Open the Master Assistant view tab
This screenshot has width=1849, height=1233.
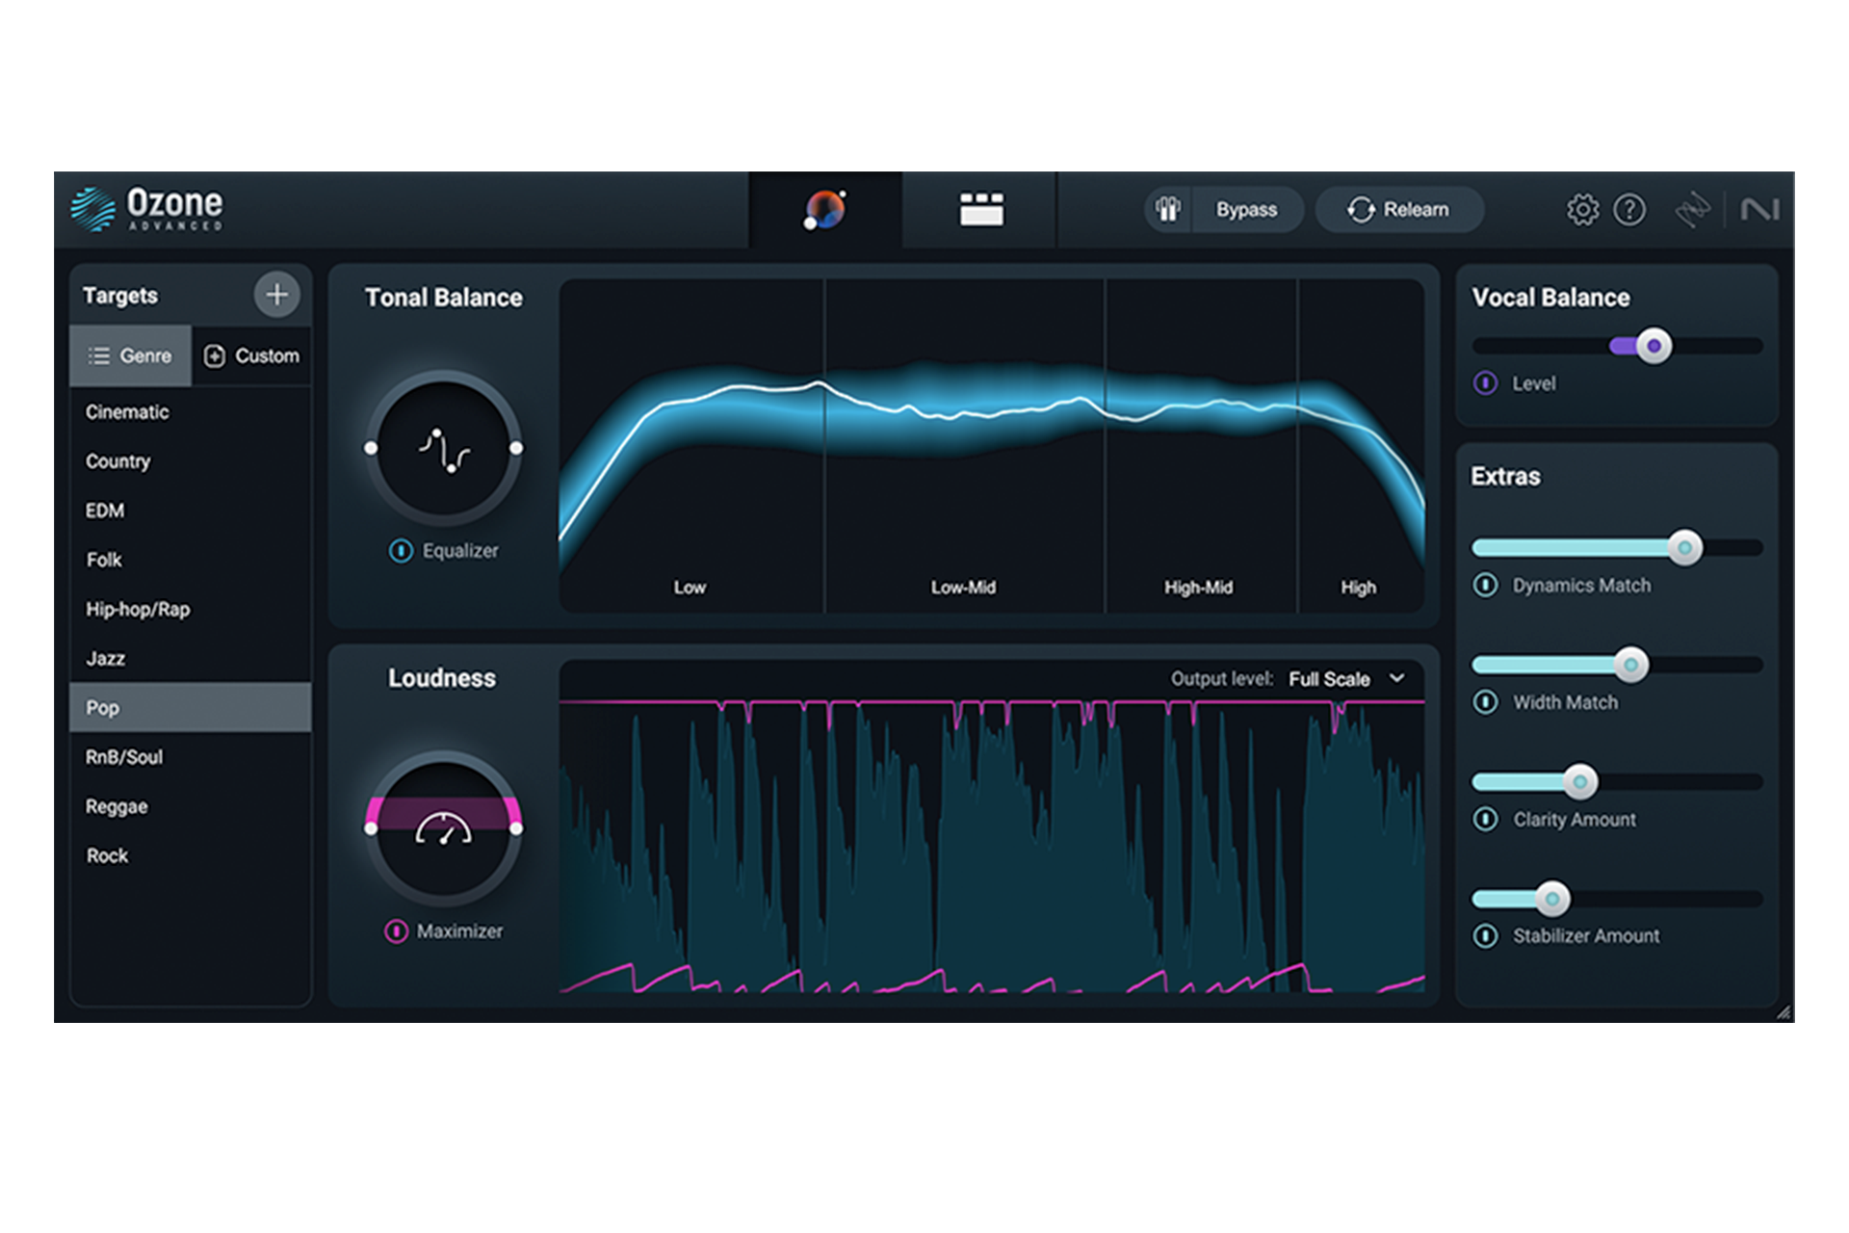(825, 209)
